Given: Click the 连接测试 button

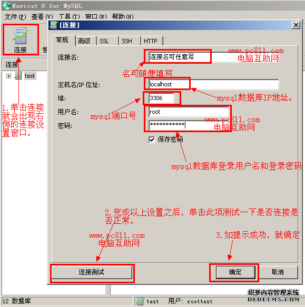Looking at the screenshot, I should coord(92,272).
